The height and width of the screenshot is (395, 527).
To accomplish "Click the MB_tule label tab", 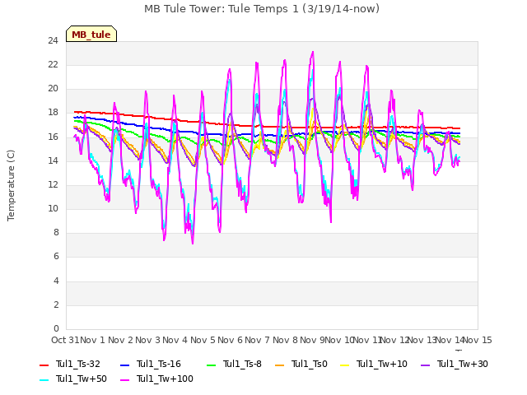I will [x=91, y=34].
